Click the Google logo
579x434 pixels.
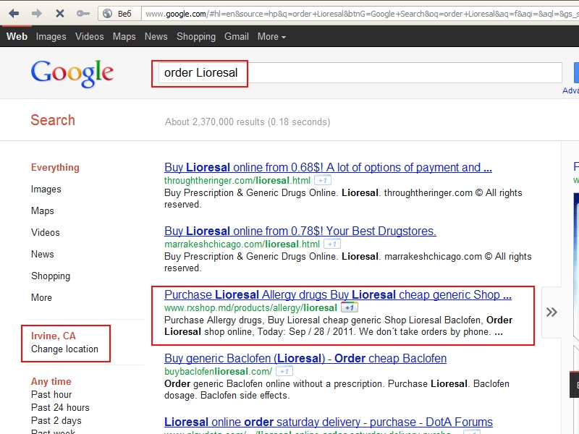tap(72, 74)
